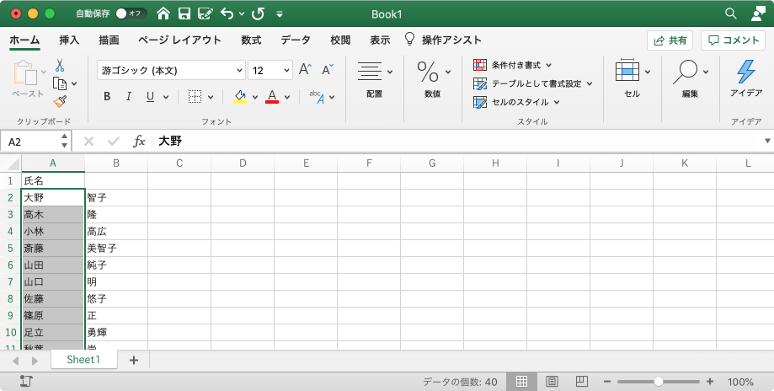Viewport: 774px width, 391px height.
Task: Apply cell borders with the border icon
Action: pos(195,97)
